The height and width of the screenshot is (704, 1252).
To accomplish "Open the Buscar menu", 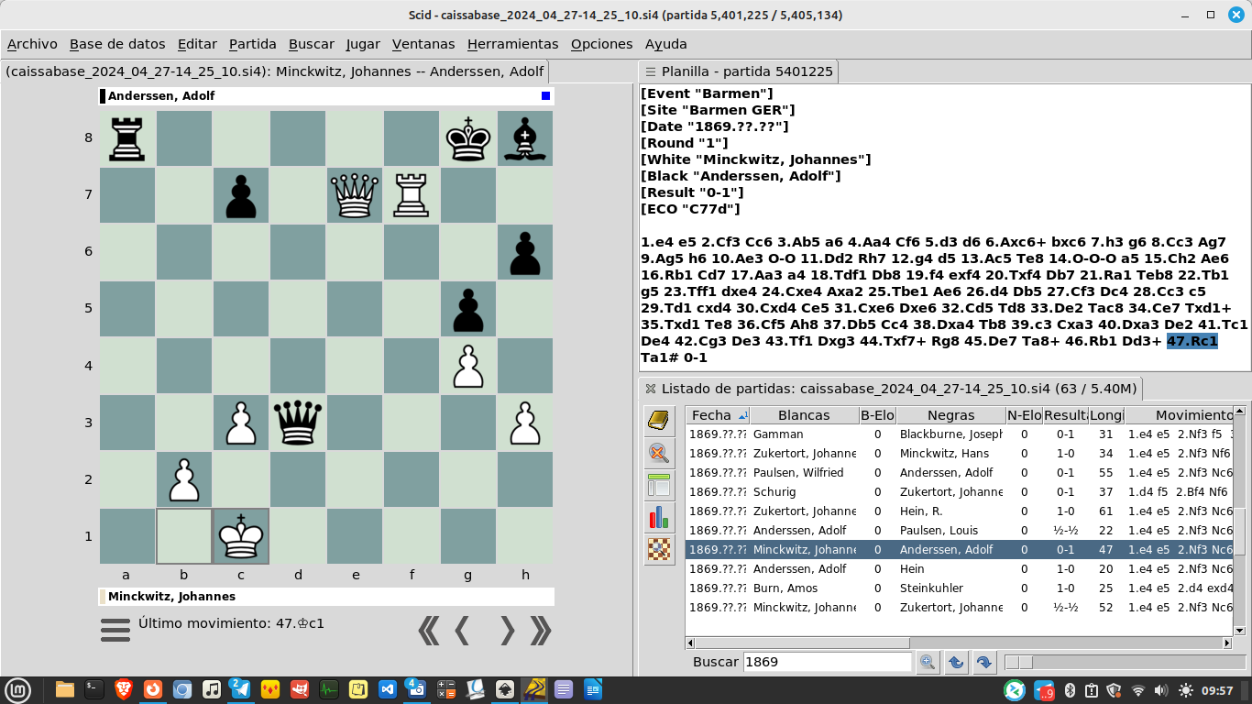I will [x=312, y=44].
